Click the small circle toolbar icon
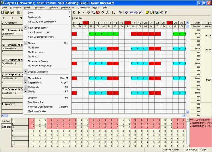 (103, 13)
